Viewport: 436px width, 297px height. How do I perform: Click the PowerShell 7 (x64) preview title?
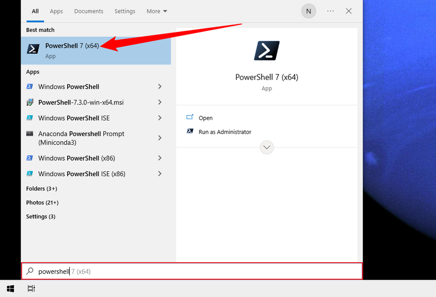click(x=267, y=77)
